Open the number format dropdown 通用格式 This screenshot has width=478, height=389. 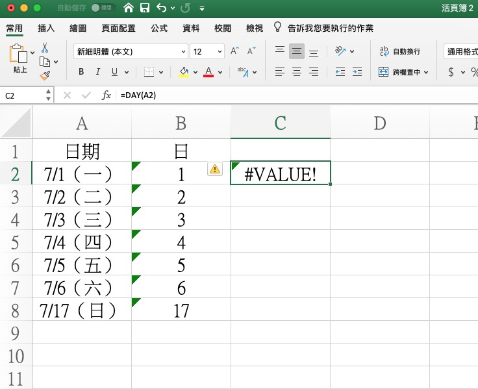(x=460, y=51)
